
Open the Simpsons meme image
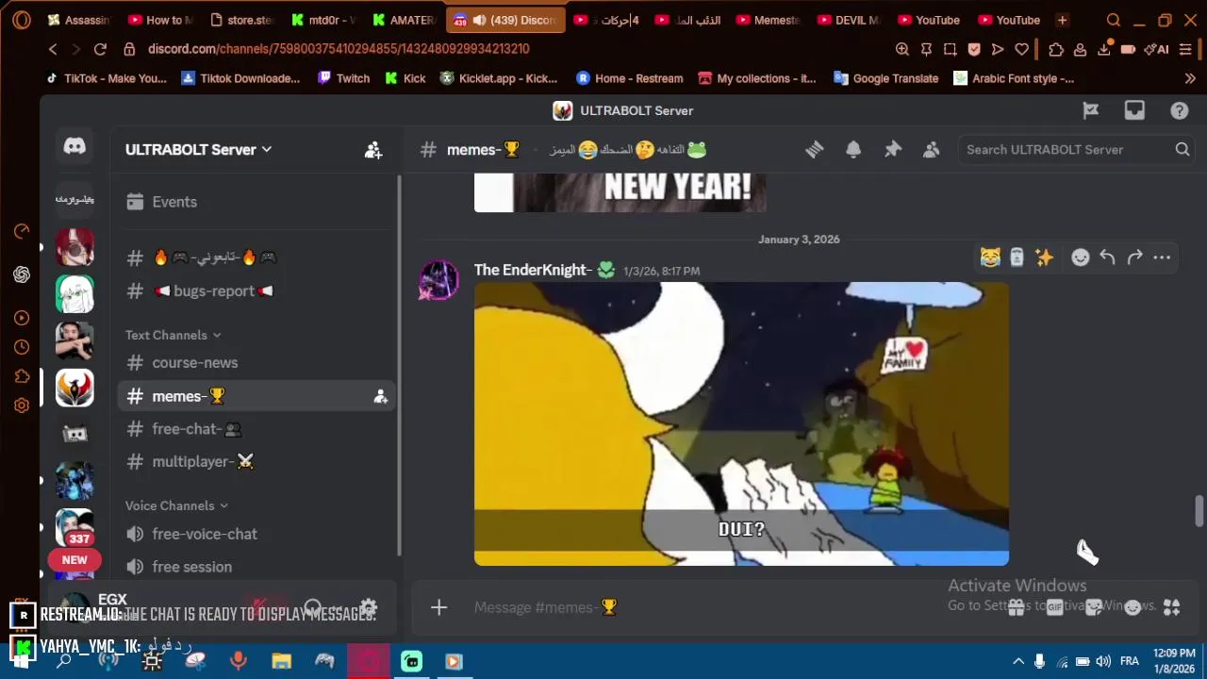coord(741,423)
